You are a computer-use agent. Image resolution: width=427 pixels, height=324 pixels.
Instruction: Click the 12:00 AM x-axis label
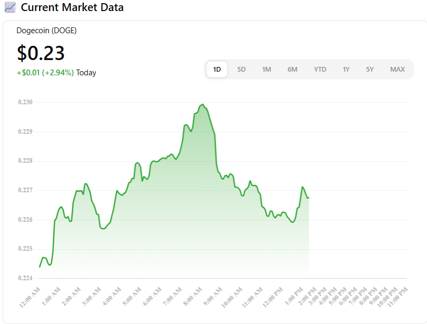pyautogui.click(x=30, y=297)
